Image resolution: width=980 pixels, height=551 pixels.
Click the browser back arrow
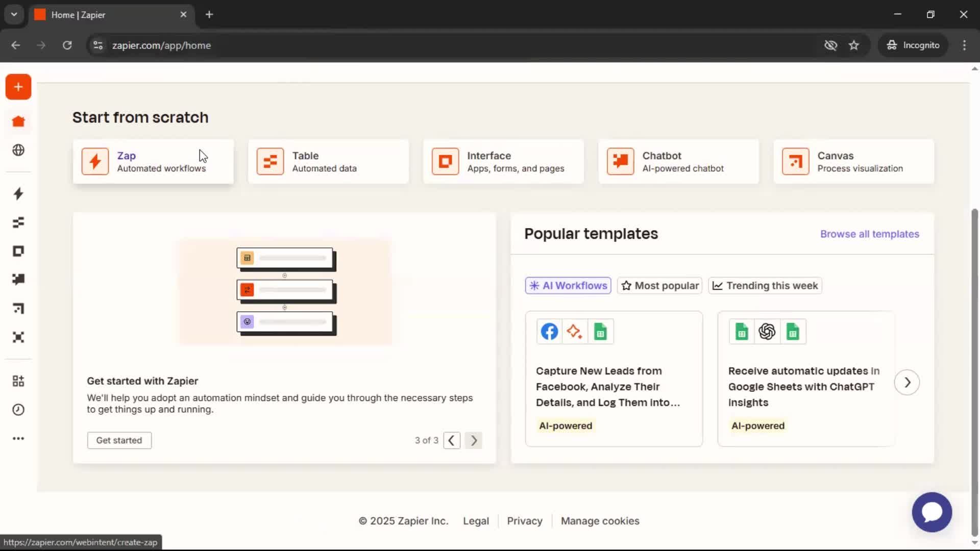coord(16,45)
